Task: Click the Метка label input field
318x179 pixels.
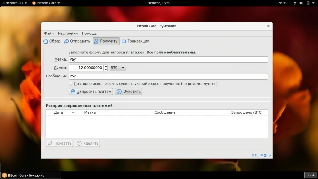Action: point(168,59)
